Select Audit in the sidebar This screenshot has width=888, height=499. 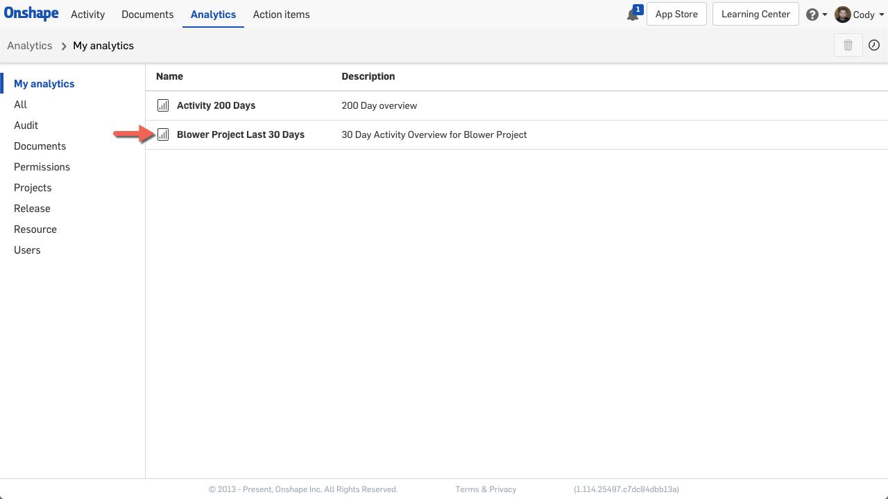pyautogui.click(x=26, y=125)
